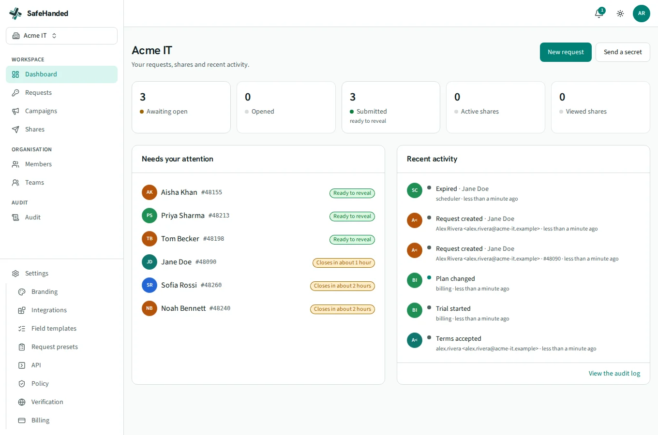This screenshot has height=435, width=658.
Task: Click the Dashboard grid icon
Action: [15, 74]
